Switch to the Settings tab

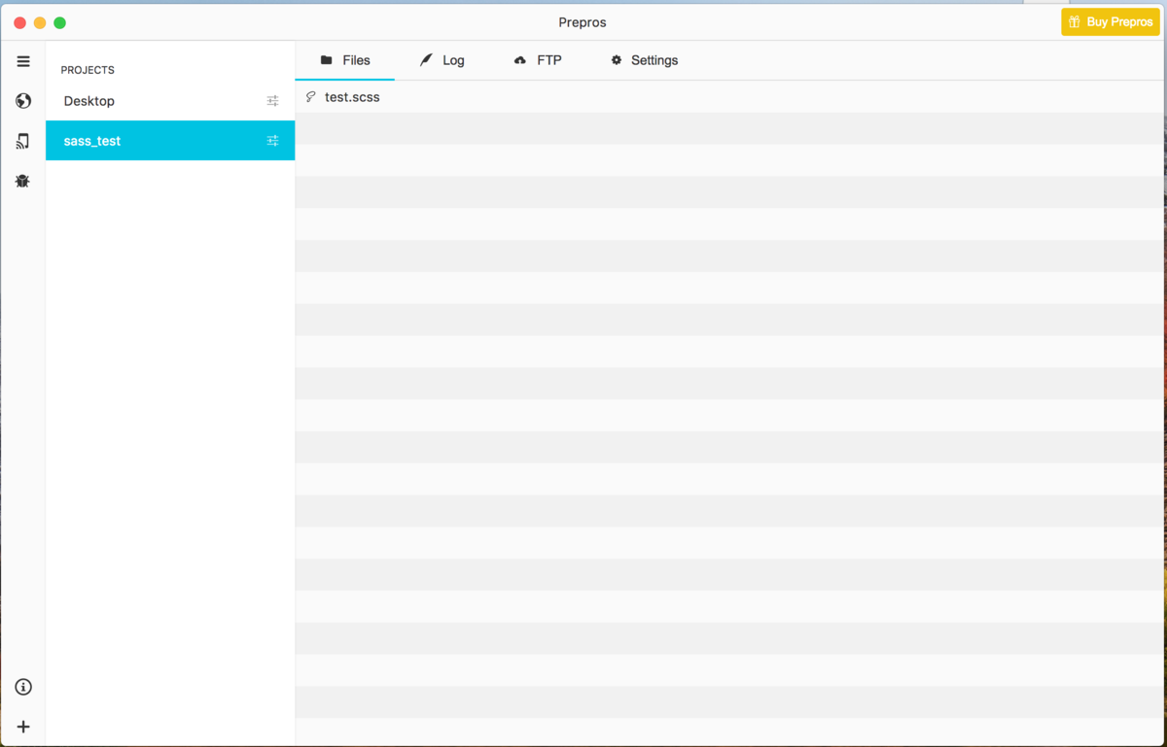pos(644,60)
